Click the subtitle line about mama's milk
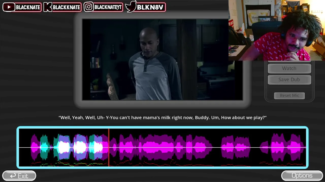 pyautogui.click(x=162, y=118)
